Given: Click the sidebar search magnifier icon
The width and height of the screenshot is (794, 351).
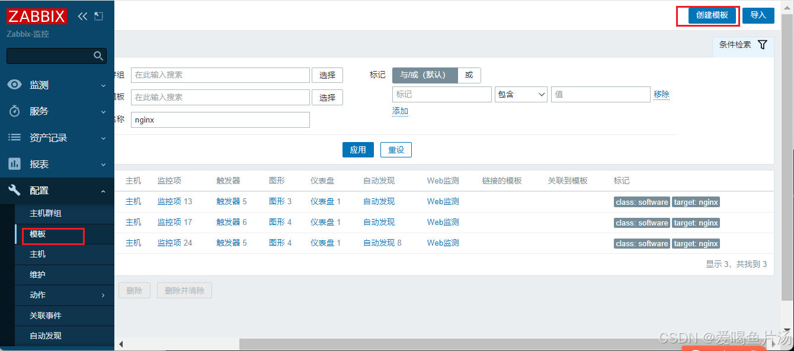Looking at the screenshot, I should coord(98,56).
